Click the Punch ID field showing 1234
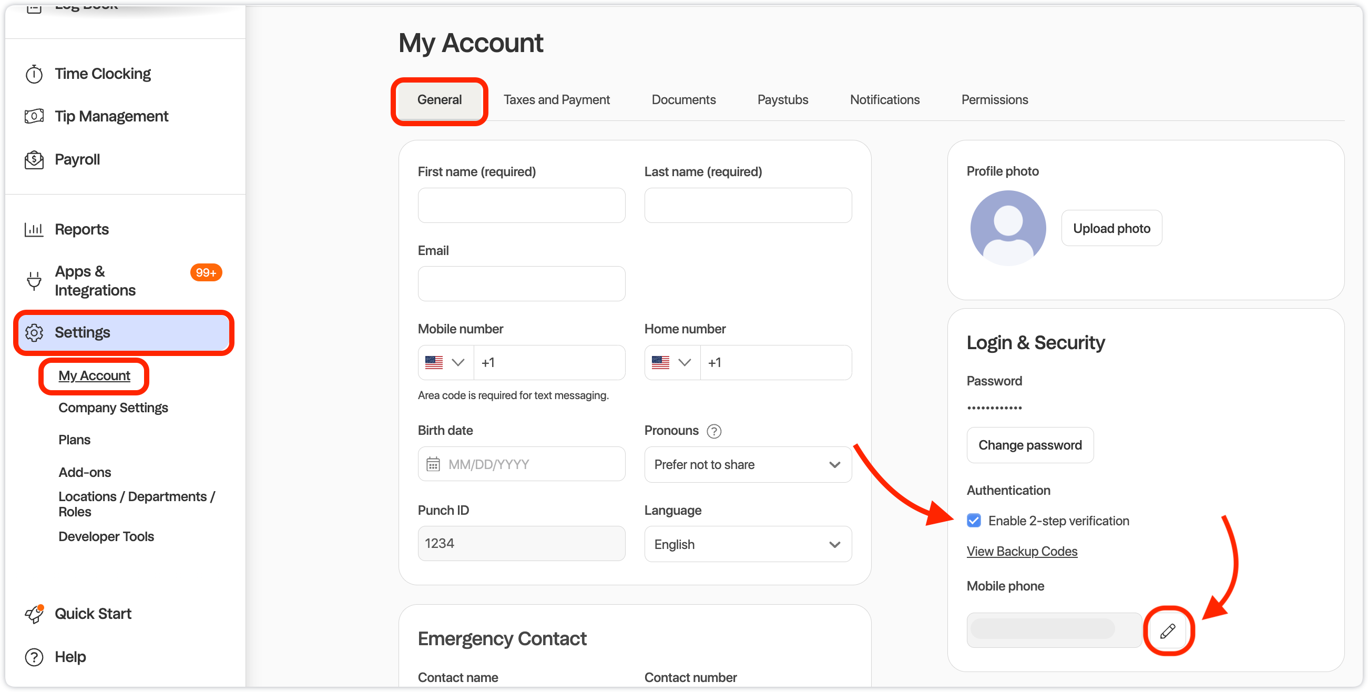Viewport: 1368px width, 692px height. [522, 543]
